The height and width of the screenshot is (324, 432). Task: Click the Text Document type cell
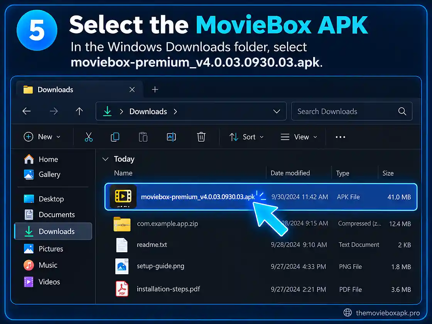point(359,245)
